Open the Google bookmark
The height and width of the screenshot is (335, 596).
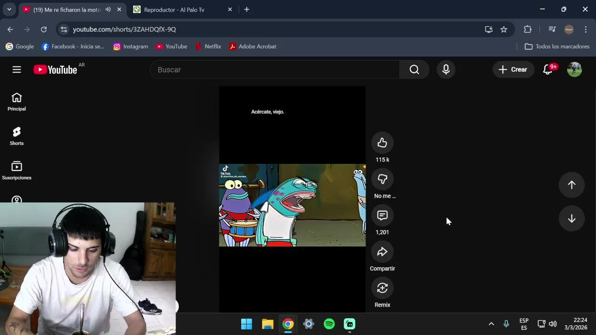click(20, 47)
